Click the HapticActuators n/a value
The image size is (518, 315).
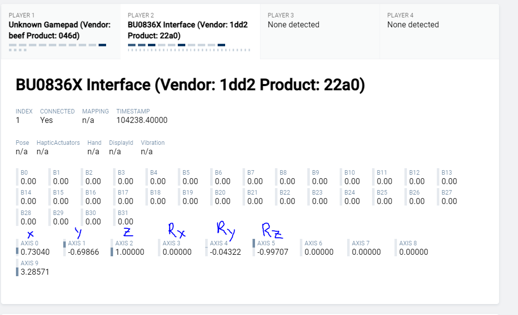pyautogui.click(x=43, y=151)
